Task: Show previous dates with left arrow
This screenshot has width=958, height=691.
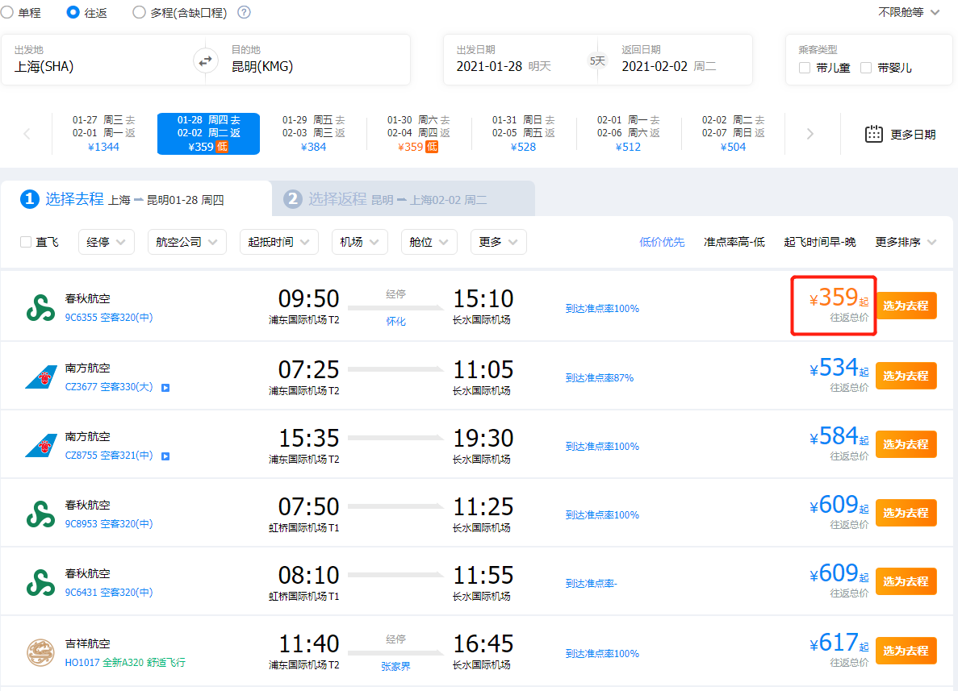Action: (x=27, y=134)
